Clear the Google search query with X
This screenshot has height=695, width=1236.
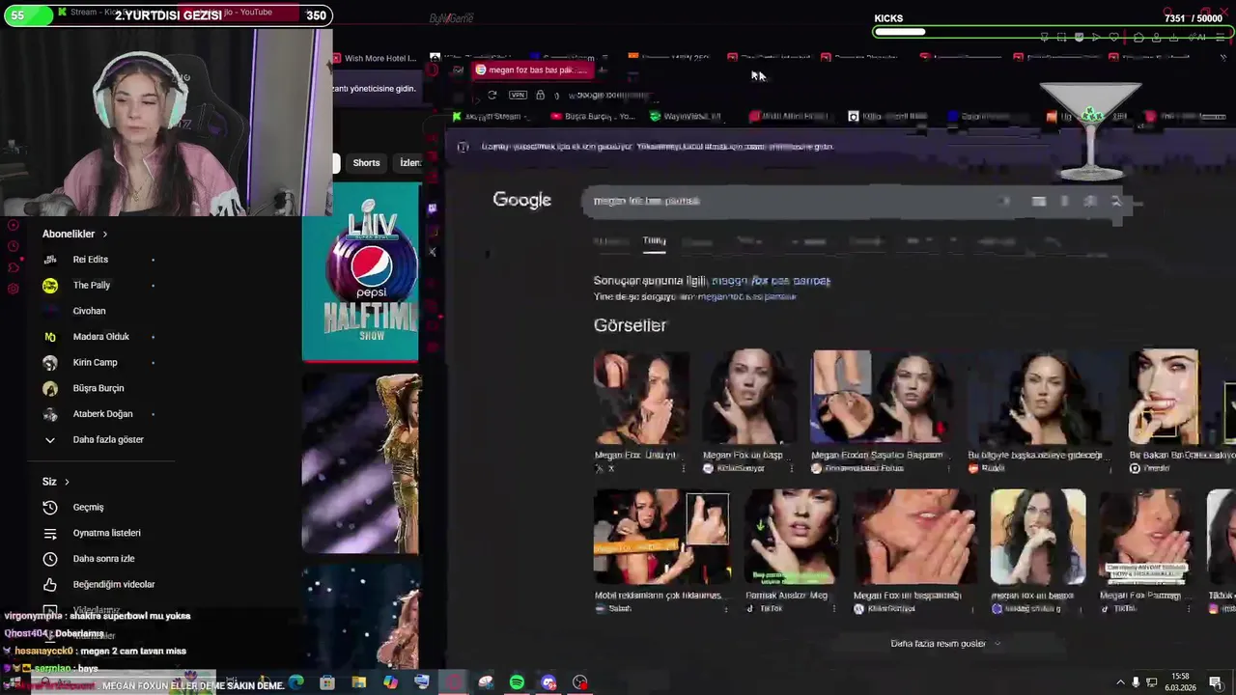click(x=1005, y=201)
